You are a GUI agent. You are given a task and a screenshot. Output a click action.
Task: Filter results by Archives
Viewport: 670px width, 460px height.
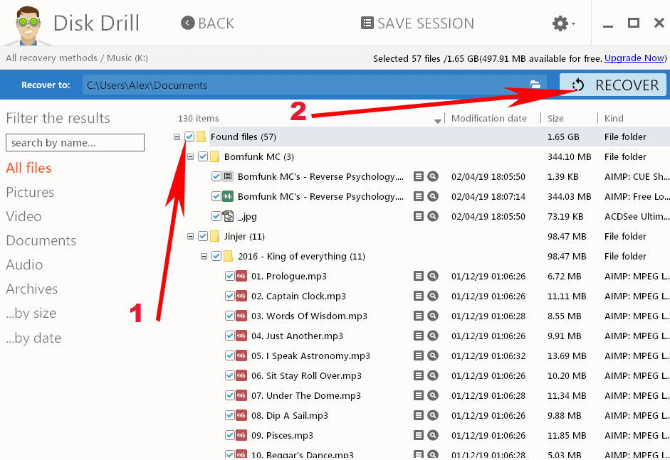coord(31,289)
